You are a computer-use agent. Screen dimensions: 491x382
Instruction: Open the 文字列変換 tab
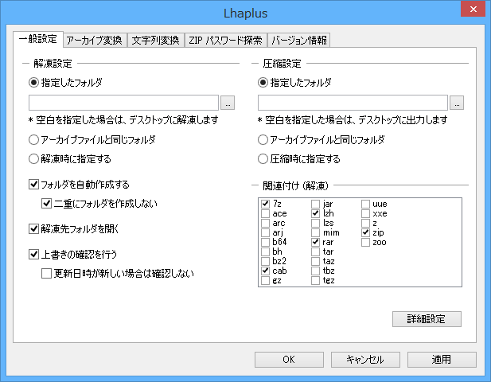point(156,40)
